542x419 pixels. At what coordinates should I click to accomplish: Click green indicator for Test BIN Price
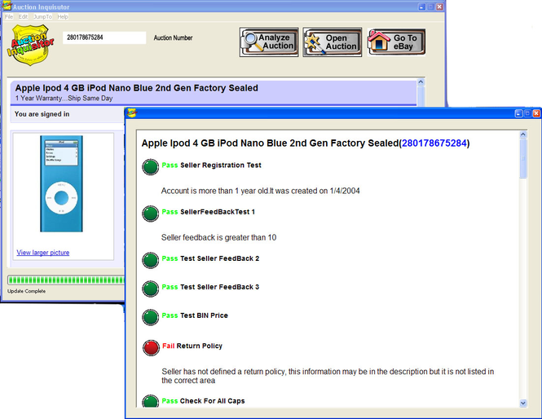[x=150, y=317]
